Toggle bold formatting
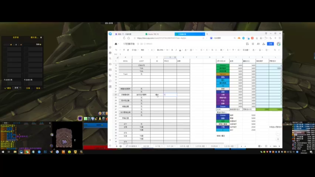The width and height of the screenshot is (315, 177). click(x=172, y=50)
